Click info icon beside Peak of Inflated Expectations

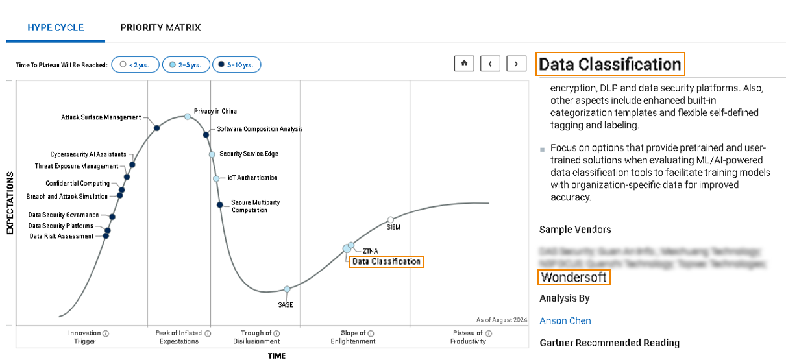(208, 333)
